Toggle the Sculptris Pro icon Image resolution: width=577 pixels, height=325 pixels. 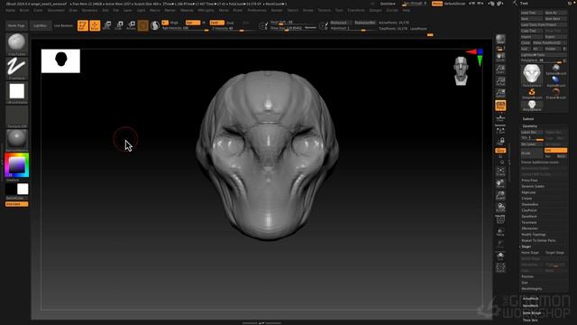(x=155, y=25)
